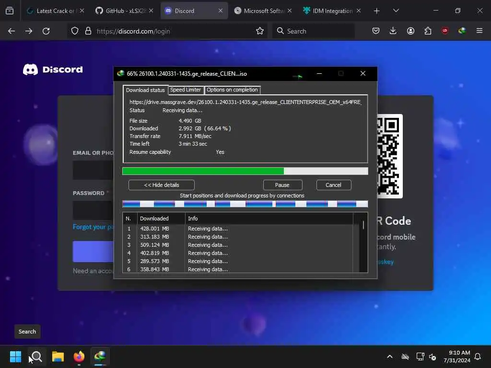
Task: Select connection row 509.124 MB
Action: pos(238,245)
